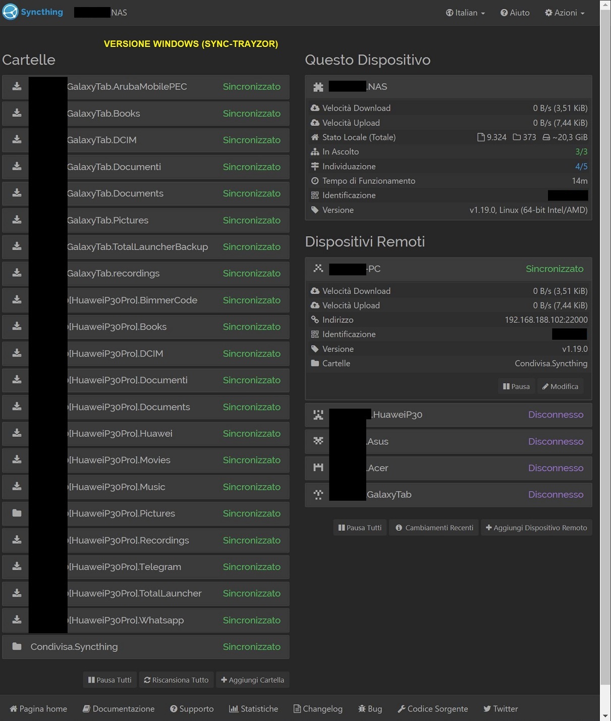Click Condivisa.Syncthing in the PC Cartelle row
The height and width of the screenshot is (721, 611).
click(551, 364)
